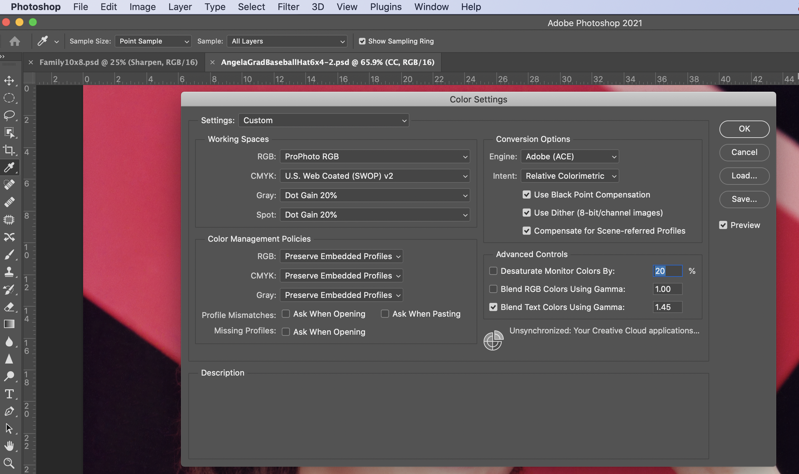Uncheck the Preview checkbox
This screenshot has height=474, width=799.
tap(723, 225)
